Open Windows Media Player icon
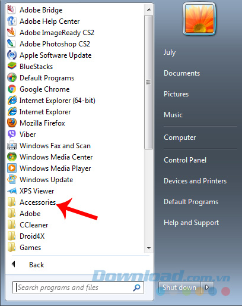242x306 pixels. (11, 168)
